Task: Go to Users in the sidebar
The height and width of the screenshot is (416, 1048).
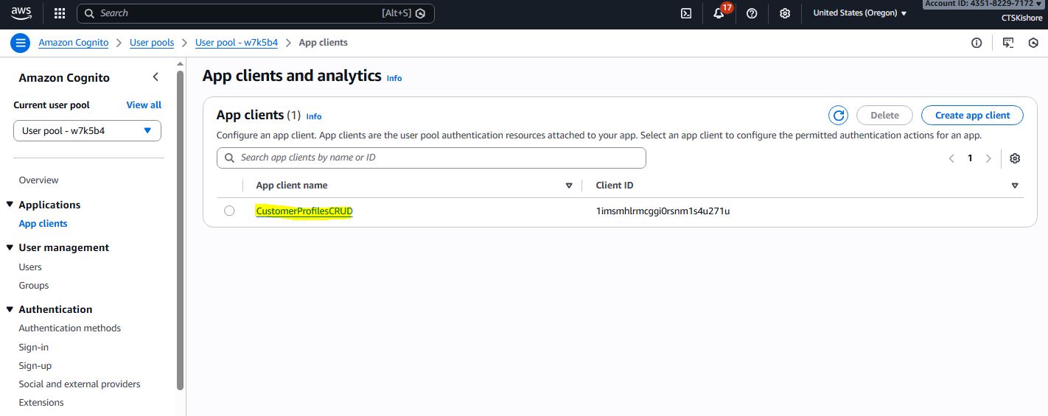Action: point(30,267)
